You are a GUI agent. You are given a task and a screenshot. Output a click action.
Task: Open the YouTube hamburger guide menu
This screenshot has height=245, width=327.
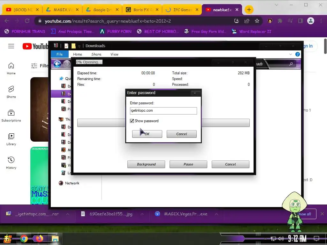tap(11, 46)
